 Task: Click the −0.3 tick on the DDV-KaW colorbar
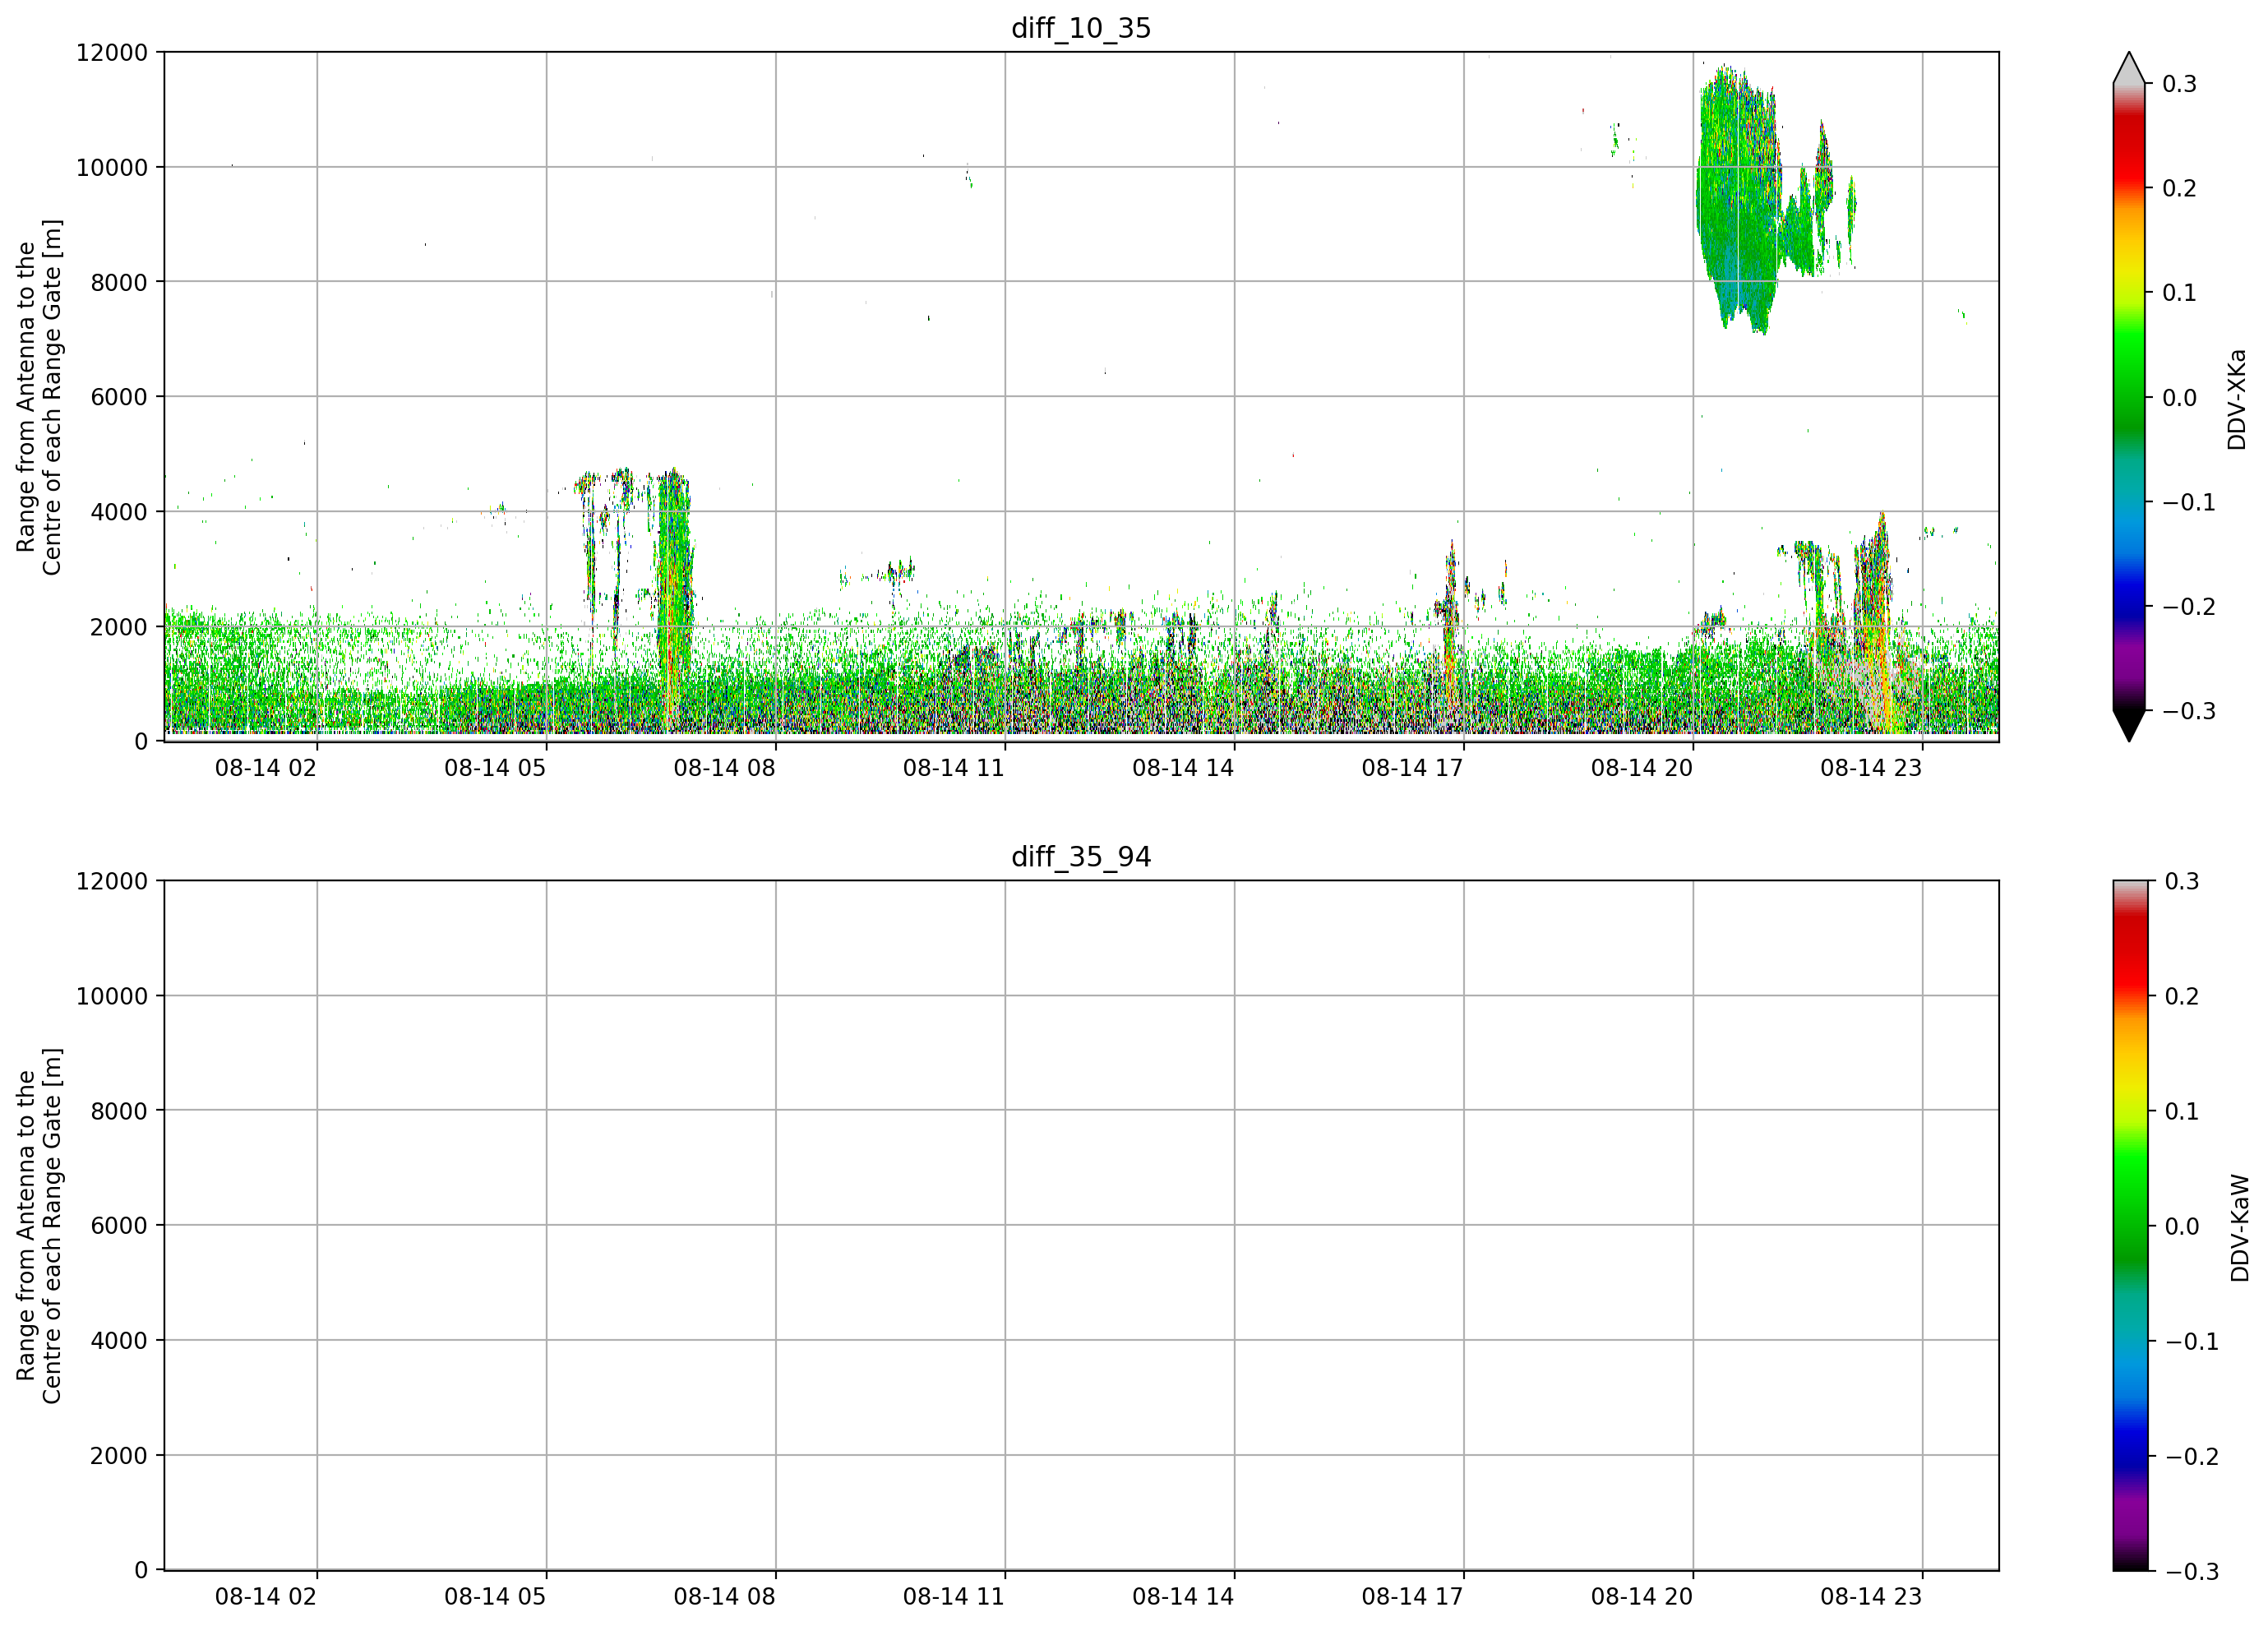[2191, 1572]
